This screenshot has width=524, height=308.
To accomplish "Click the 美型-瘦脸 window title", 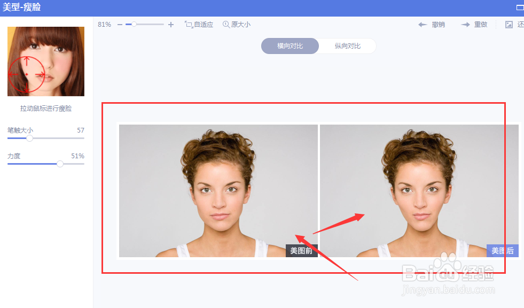I will tap(22, 7).
